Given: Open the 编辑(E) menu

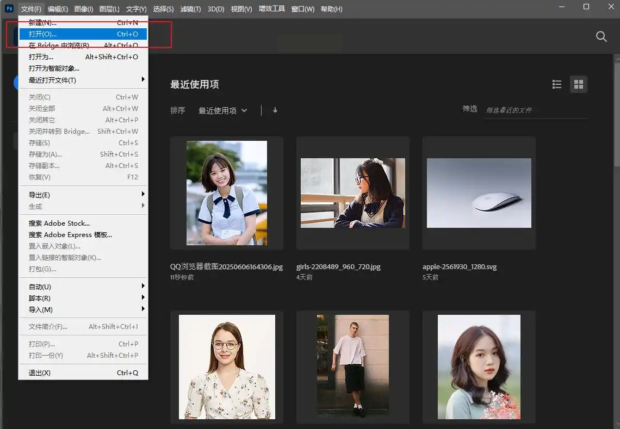Looking at the screenshot, I should (58, 9).
